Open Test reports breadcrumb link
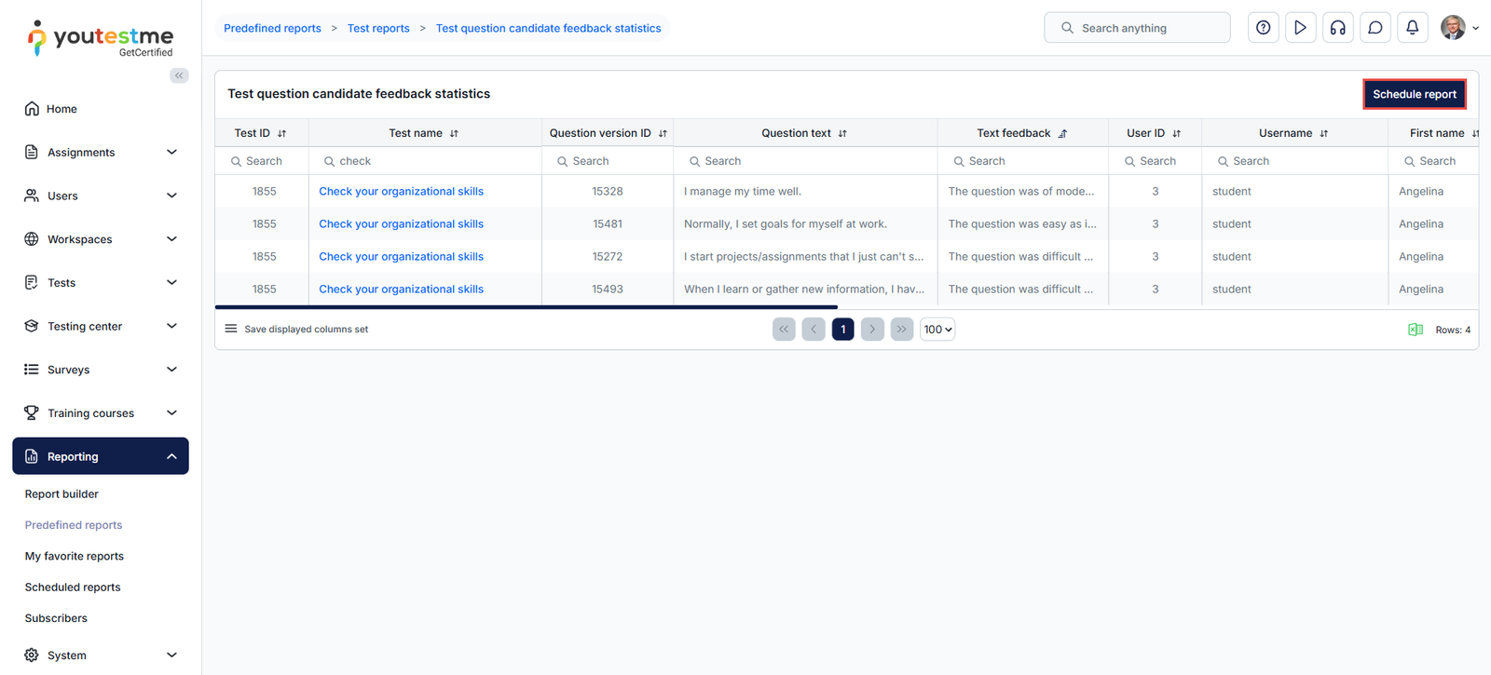 point(378,29)
